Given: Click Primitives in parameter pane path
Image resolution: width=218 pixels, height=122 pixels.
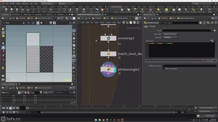Looking at the screenshot, I should (164, 18).
